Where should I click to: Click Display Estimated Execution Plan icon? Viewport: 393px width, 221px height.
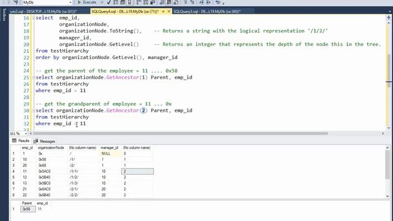[x=115, y=2]
